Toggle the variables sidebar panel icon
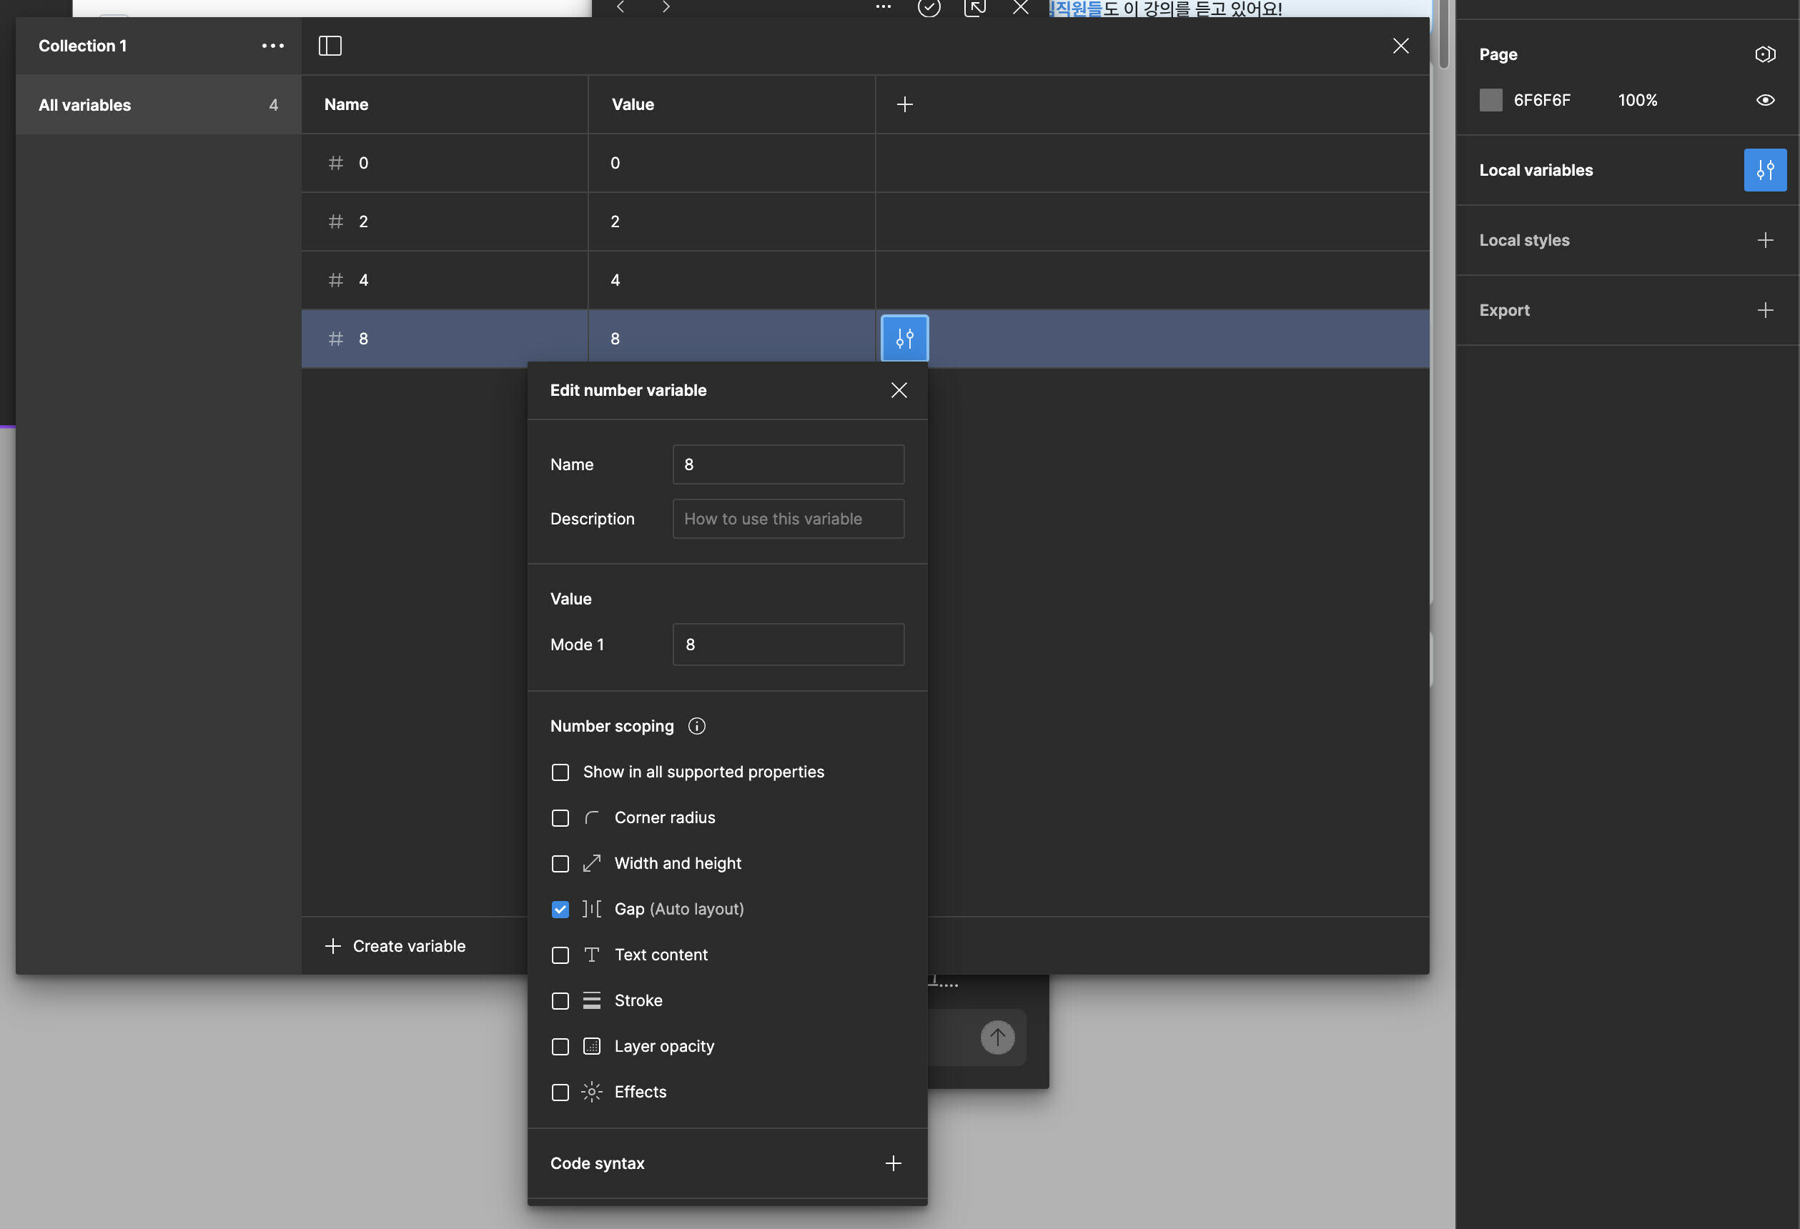The image size is (1800, 1229). tap(330, 46)
